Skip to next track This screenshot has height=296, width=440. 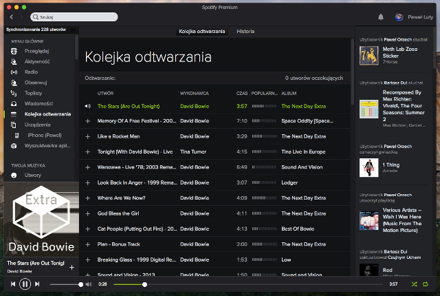[37, 284]
